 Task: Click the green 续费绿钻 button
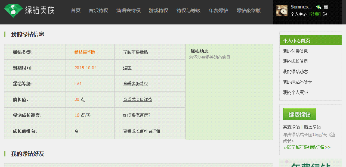pyautogui.click(x=300, y=114)
